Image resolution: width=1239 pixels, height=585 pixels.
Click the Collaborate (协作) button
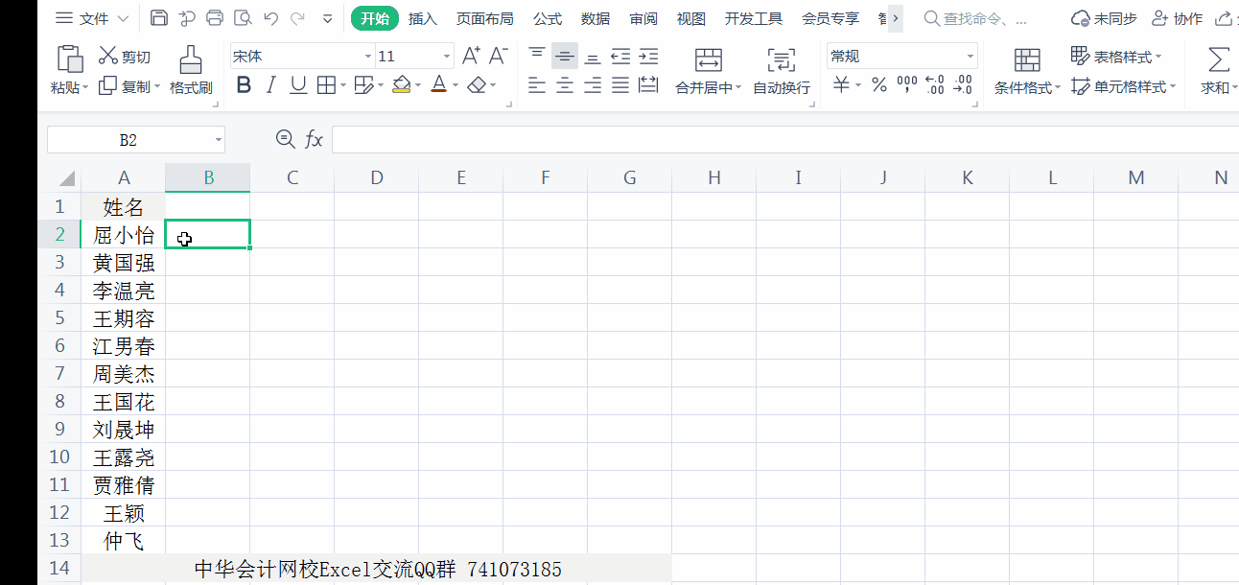click(1177, 18)
